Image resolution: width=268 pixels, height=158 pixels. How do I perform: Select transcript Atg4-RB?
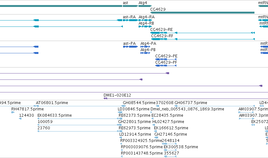(145, 26)
